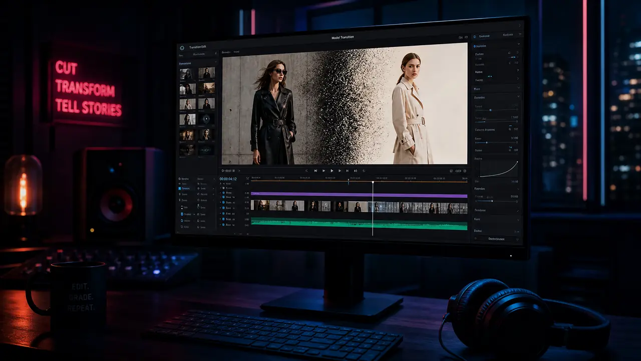Adjust the slider below the easing curve graph
This screenshot has height=361, width=641.
pos(496,201)
